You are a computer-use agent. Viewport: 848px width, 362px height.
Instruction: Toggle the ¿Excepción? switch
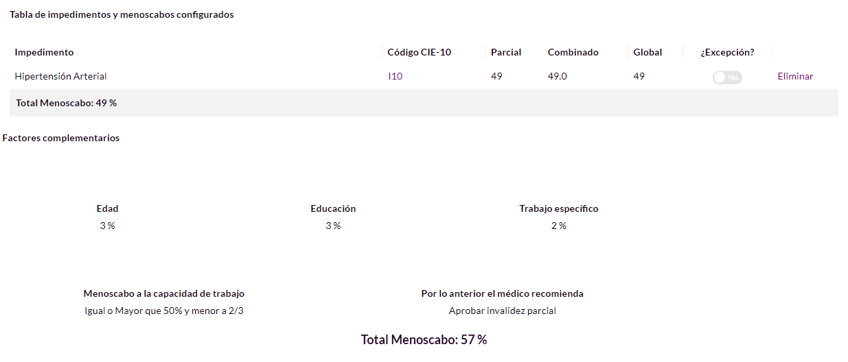(x=727, y=77)
